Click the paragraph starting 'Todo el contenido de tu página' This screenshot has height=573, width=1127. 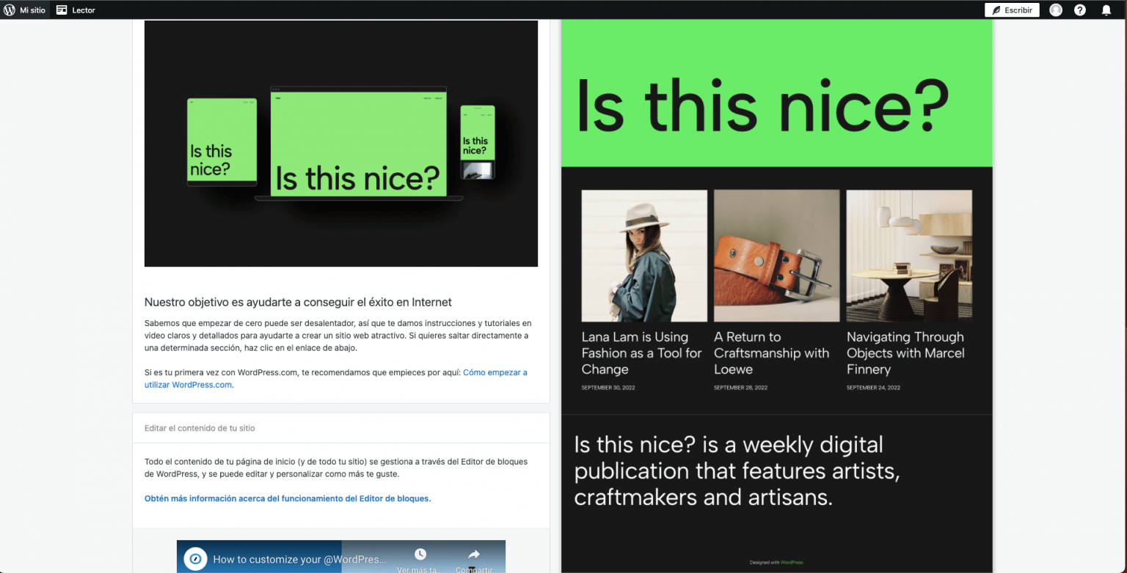336,467
